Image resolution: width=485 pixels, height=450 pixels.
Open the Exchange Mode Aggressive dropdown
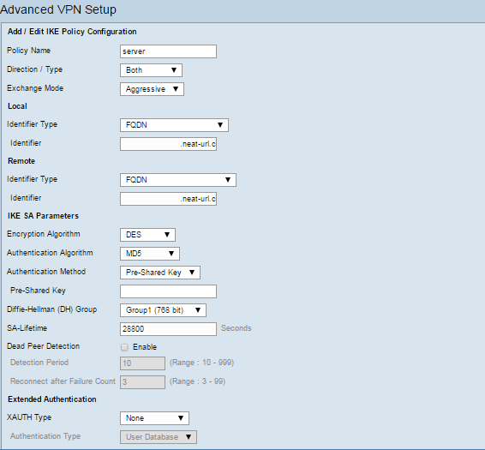(152, 89)
